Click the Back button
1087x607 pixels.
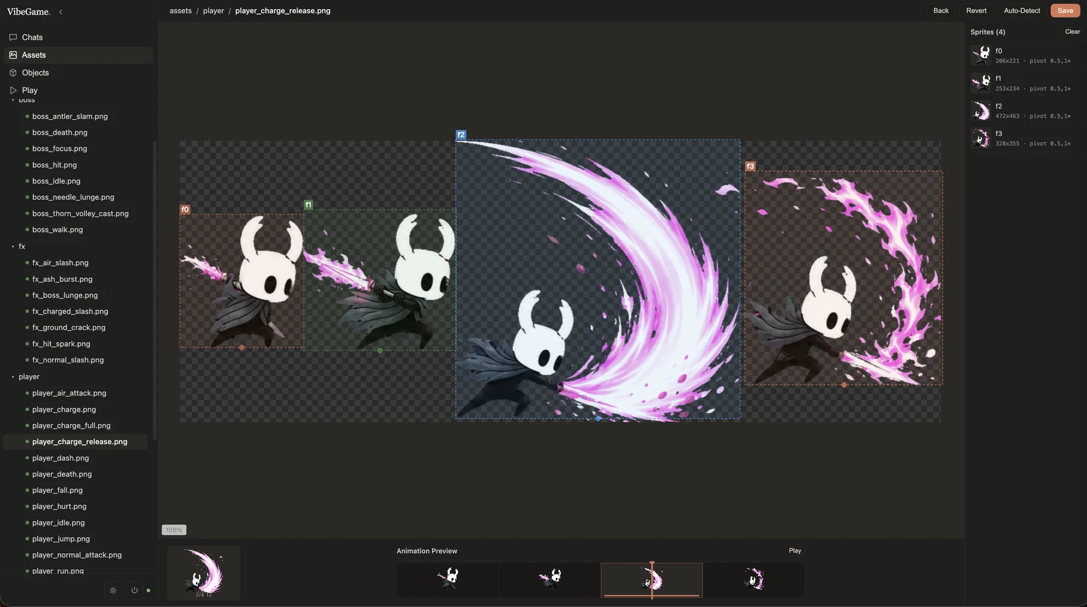click(x=941, y=11)
